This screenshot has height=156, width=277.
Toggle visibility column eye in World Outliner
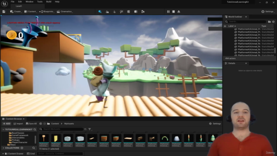[225, 26]
